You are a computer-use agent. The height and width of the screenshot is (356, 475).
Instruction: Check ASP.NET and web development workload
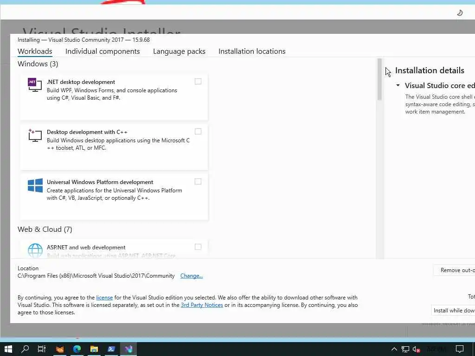pyautogui.click(x=198, y=247)
